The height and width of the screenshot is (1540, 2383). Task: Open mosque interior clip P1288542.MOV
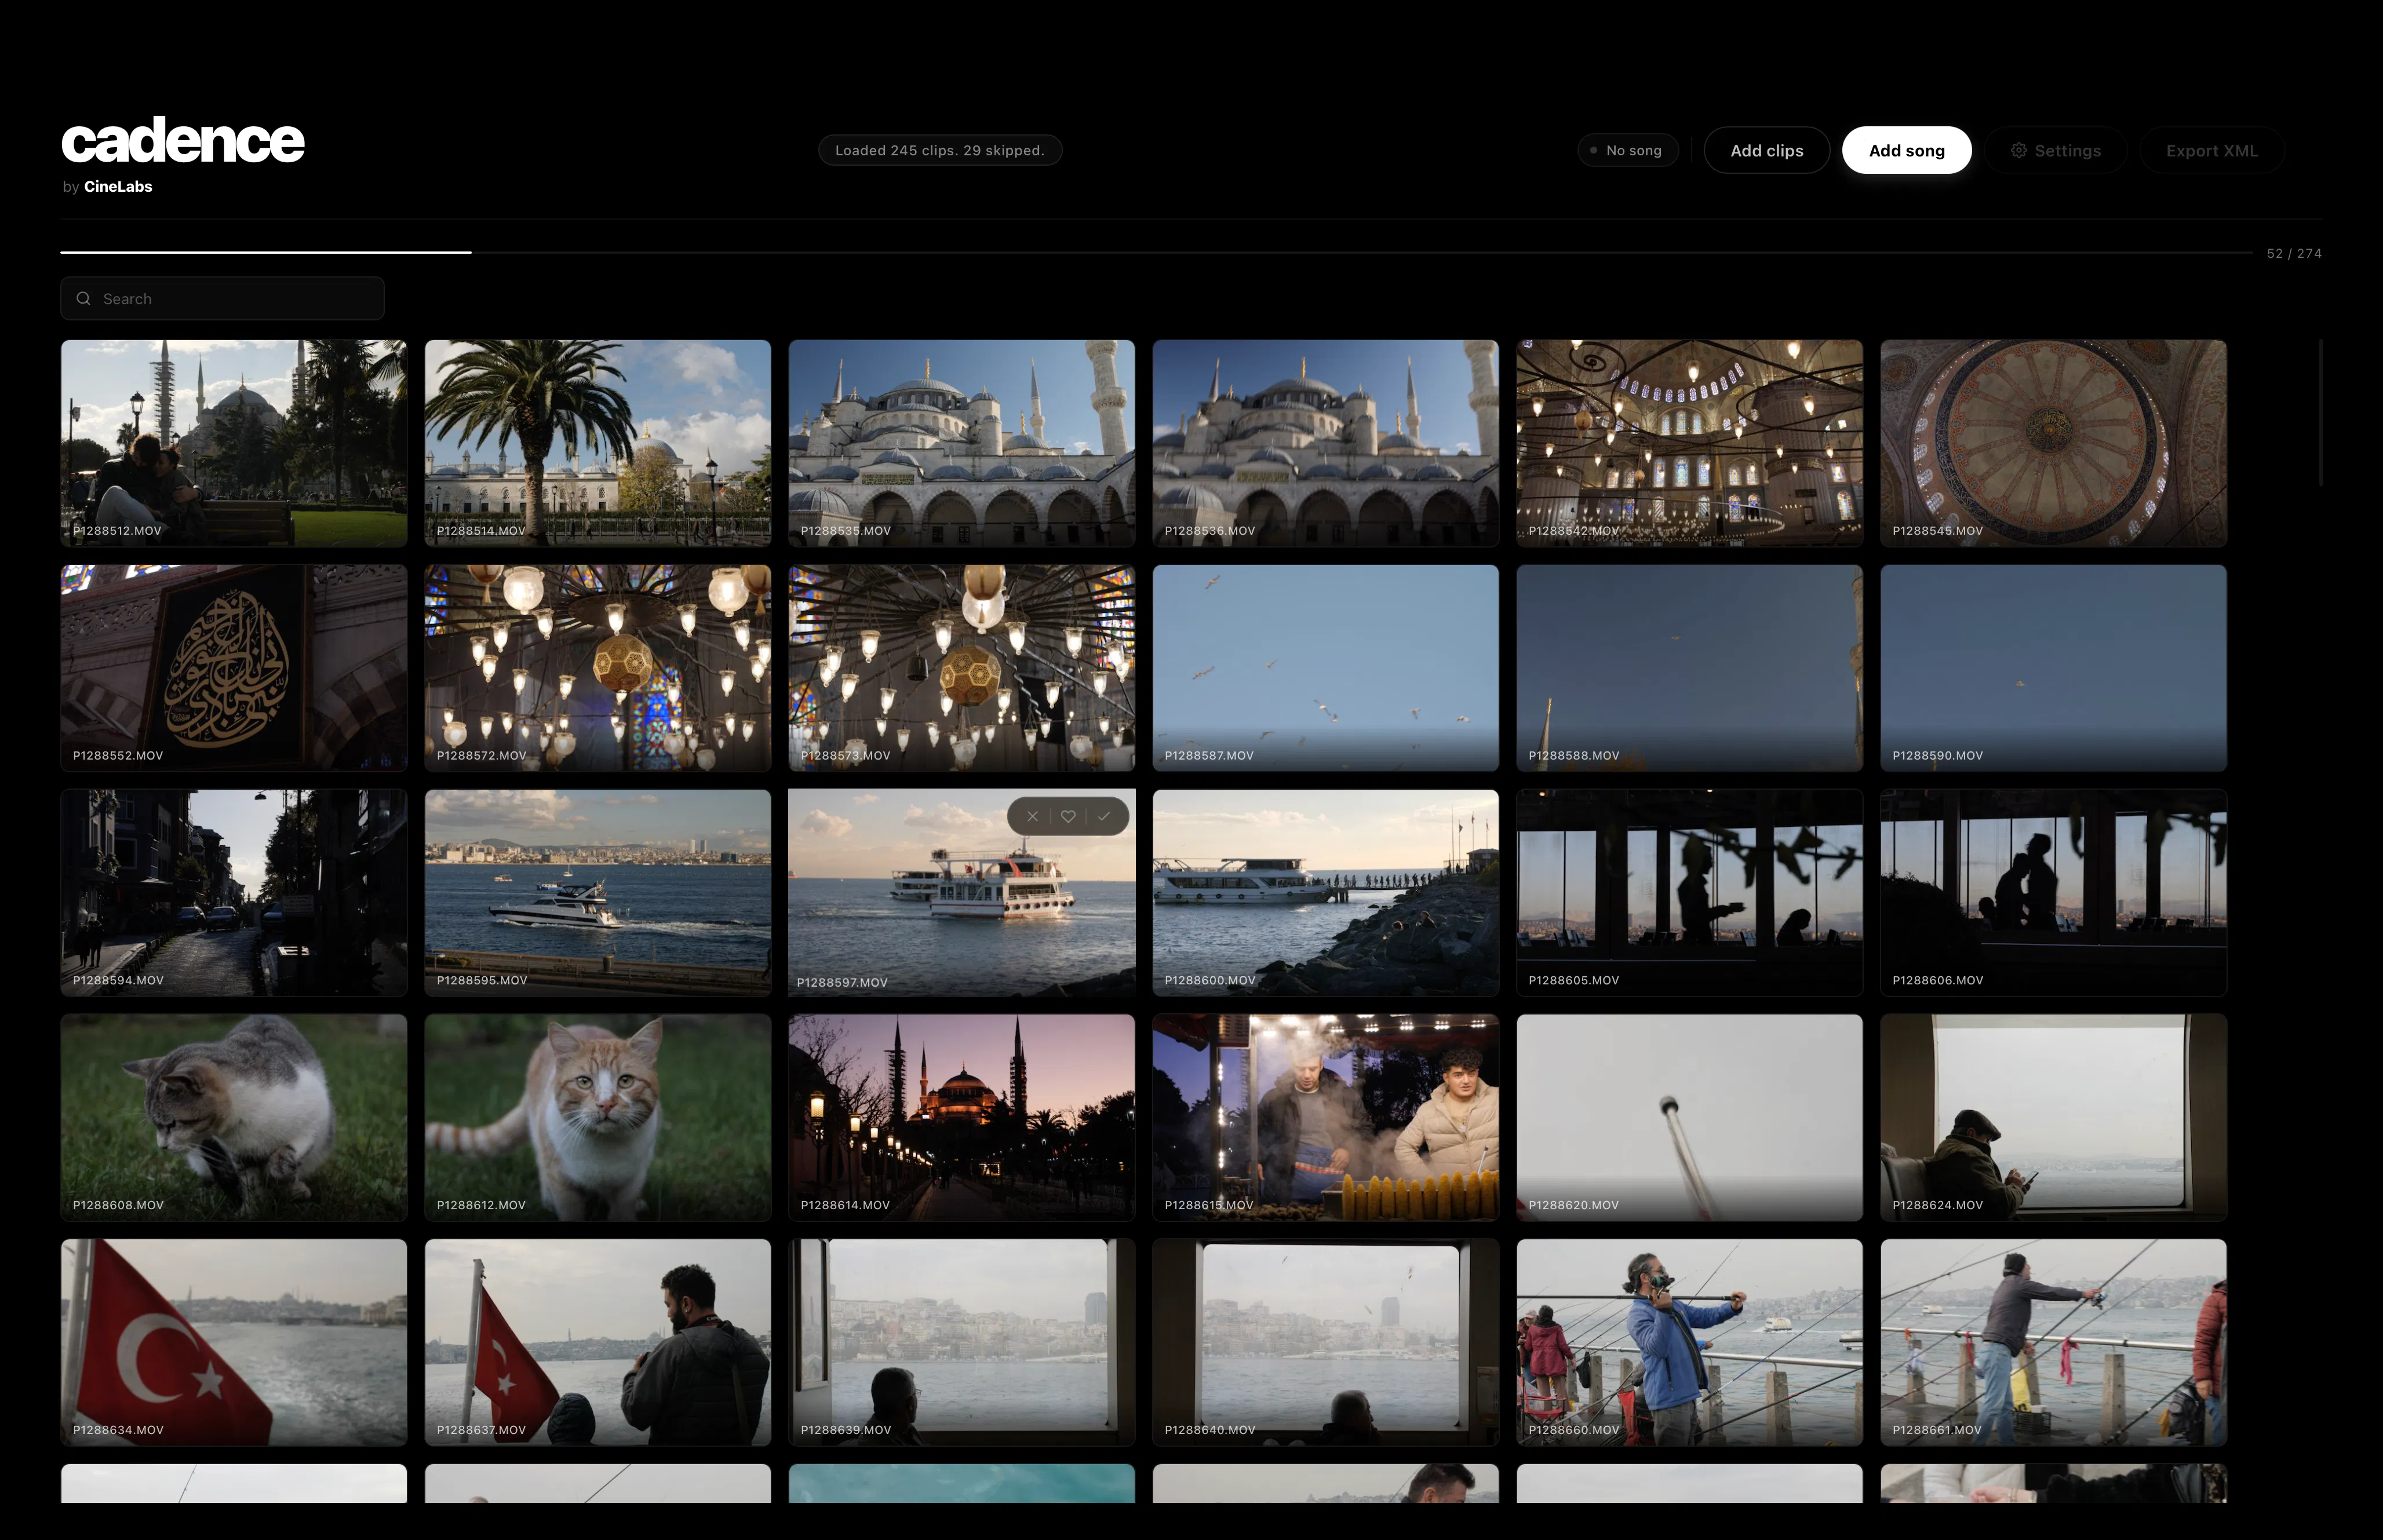click(x=1690, y=443)
